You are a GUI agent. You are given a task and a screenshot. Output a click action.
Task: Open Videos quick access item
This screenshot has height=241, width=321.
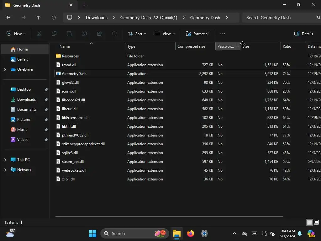[25, 140]
